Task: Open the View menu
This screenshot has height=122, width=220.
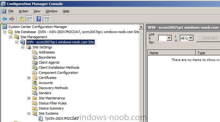Action: (37, 11)
